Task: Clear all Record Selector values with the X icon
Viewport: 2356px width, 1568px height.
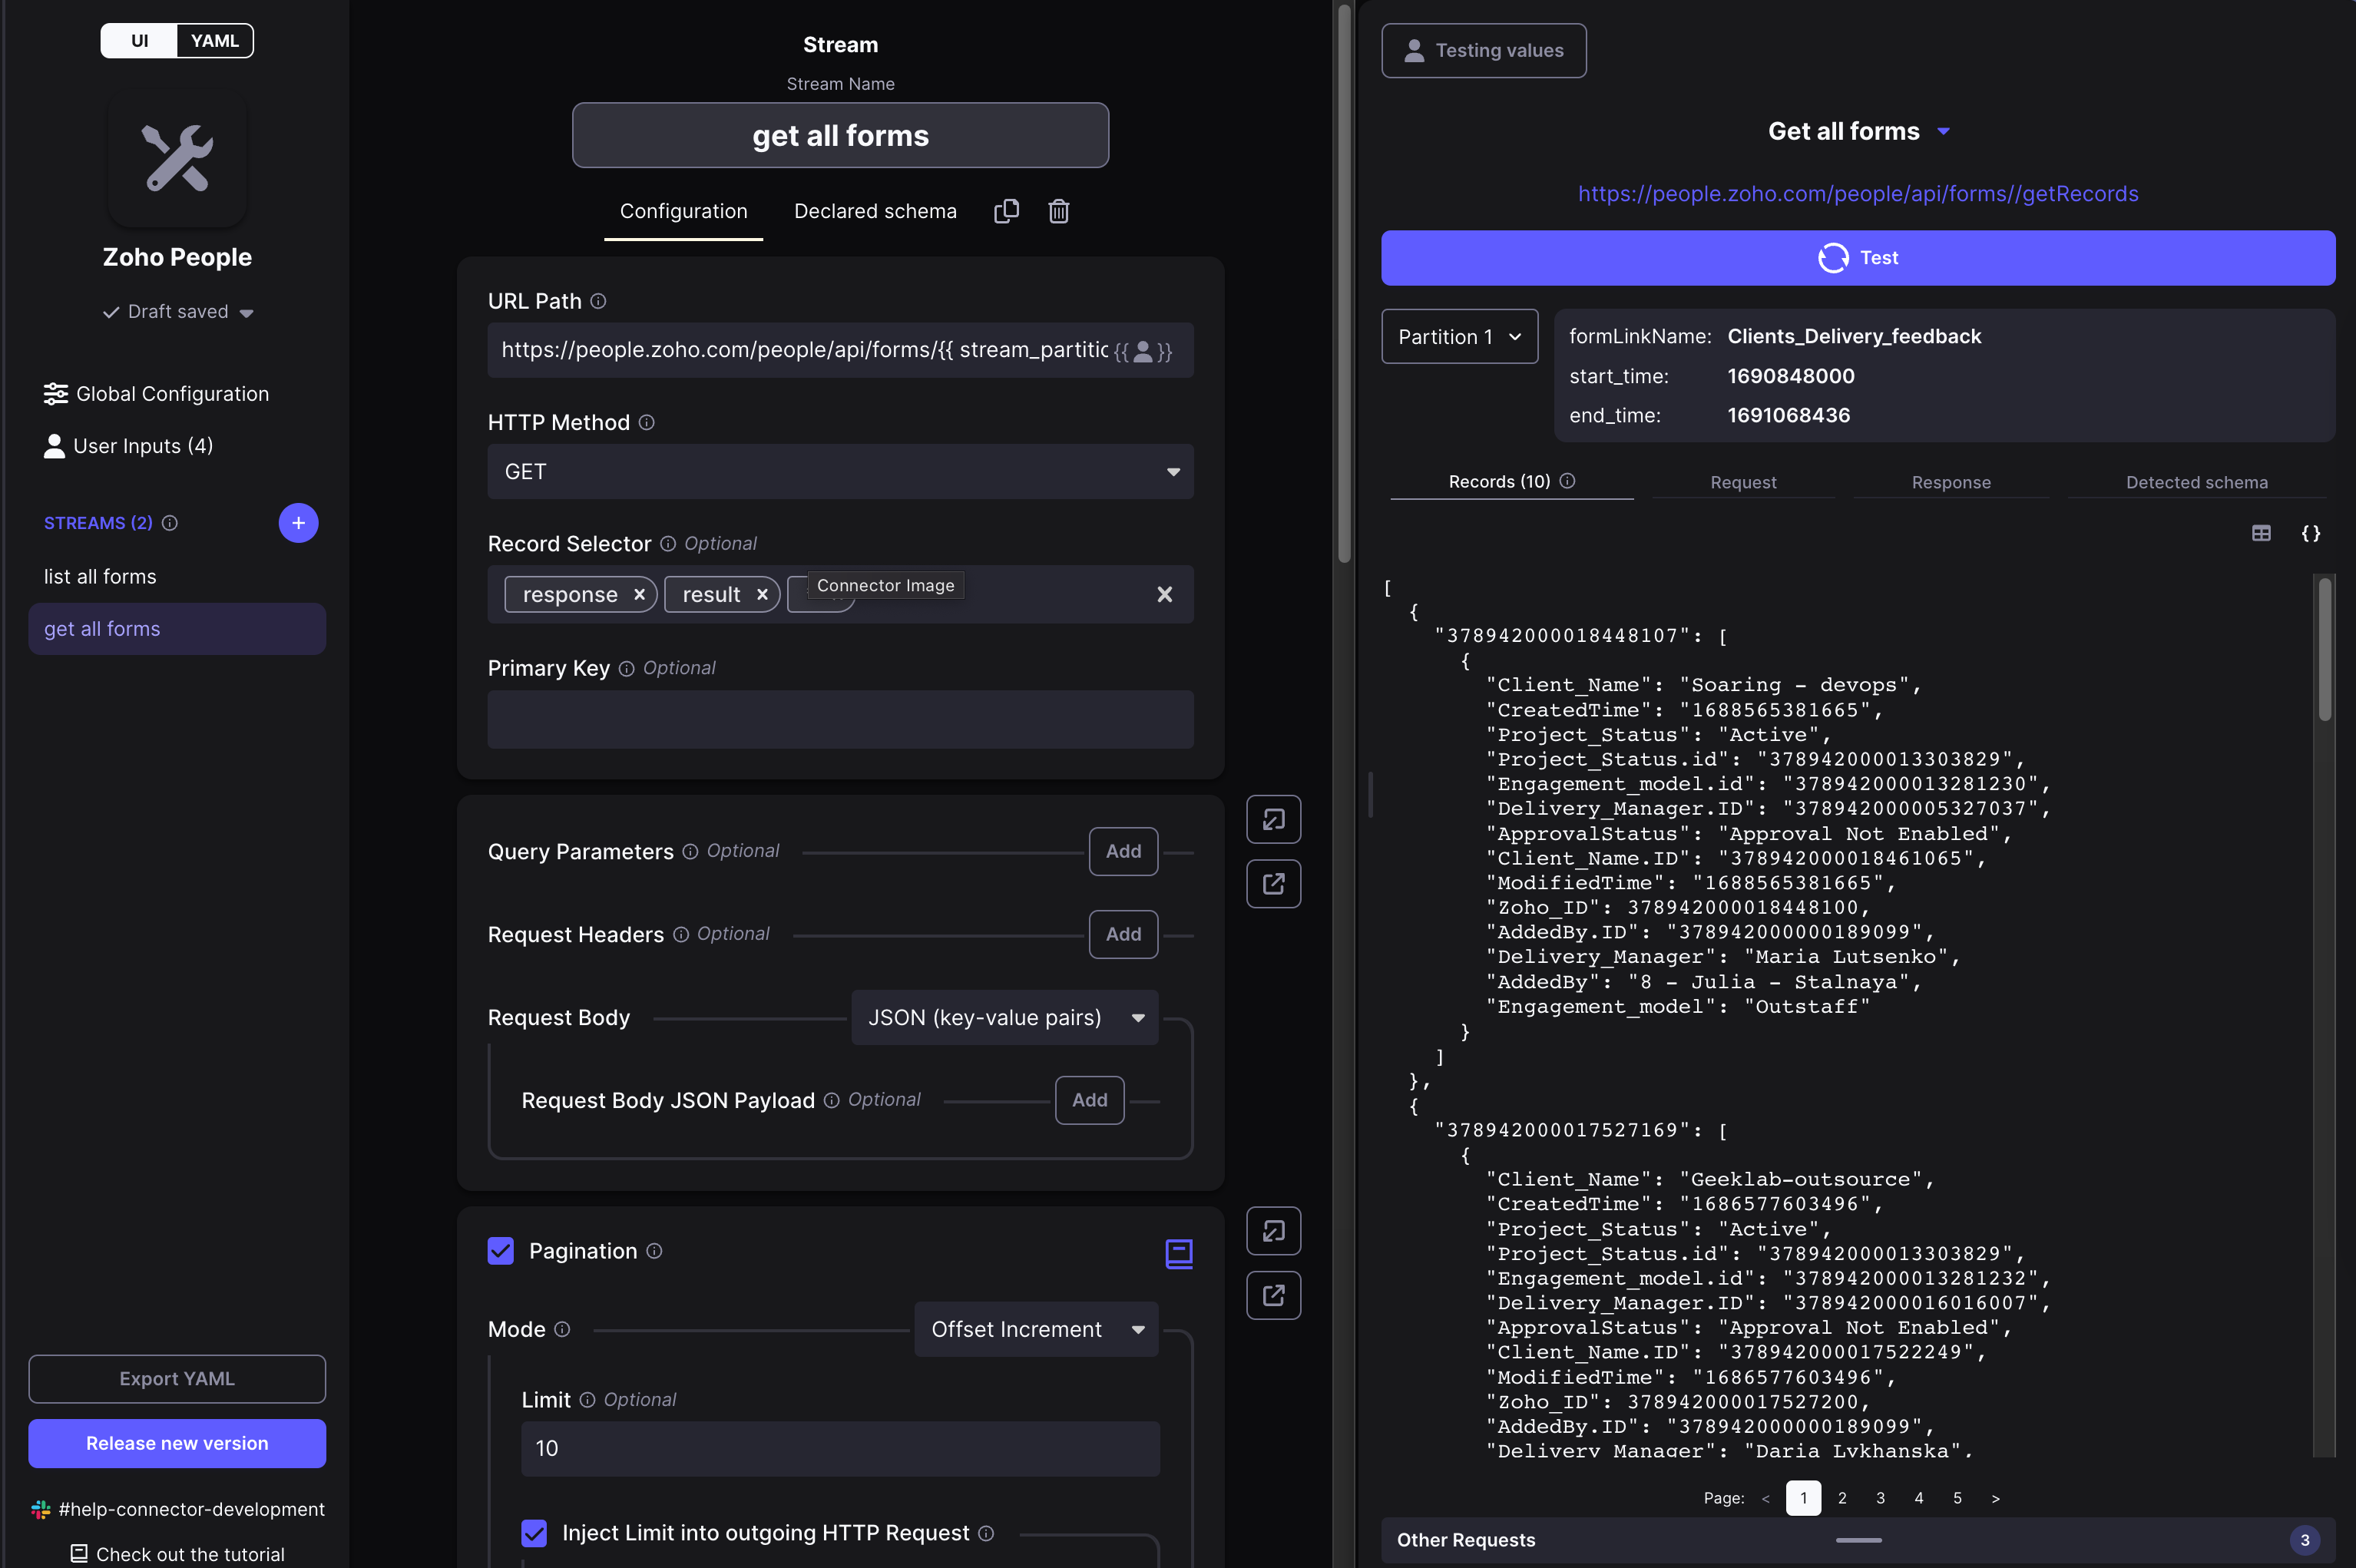Action: coord(1165,594)
